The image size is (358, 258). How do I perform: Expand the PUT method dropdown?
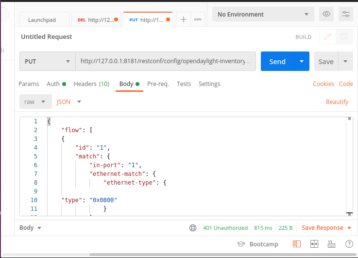click(47, 62)
